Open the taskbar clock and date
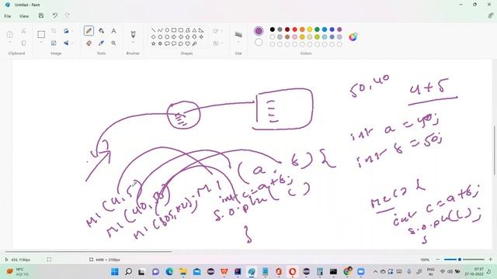497x279 pixels. pos(474,271)
